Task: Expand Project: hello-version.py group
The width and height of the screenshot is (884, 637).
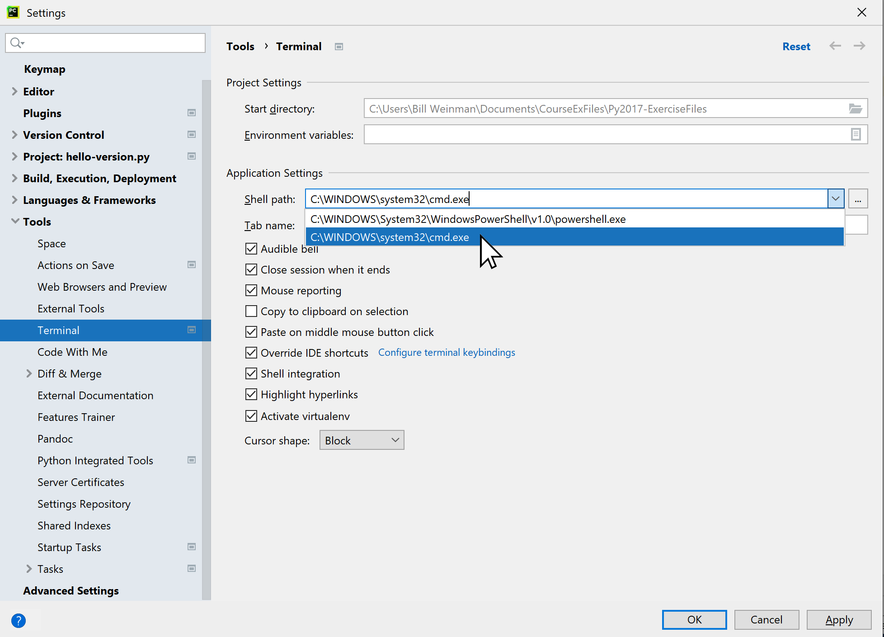Action: pos(14,156)
